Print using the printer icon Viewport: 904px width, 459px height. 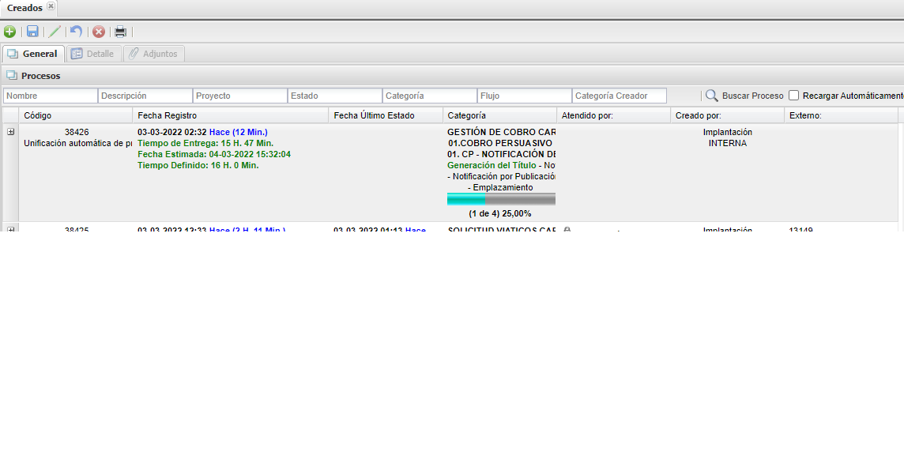120,32
